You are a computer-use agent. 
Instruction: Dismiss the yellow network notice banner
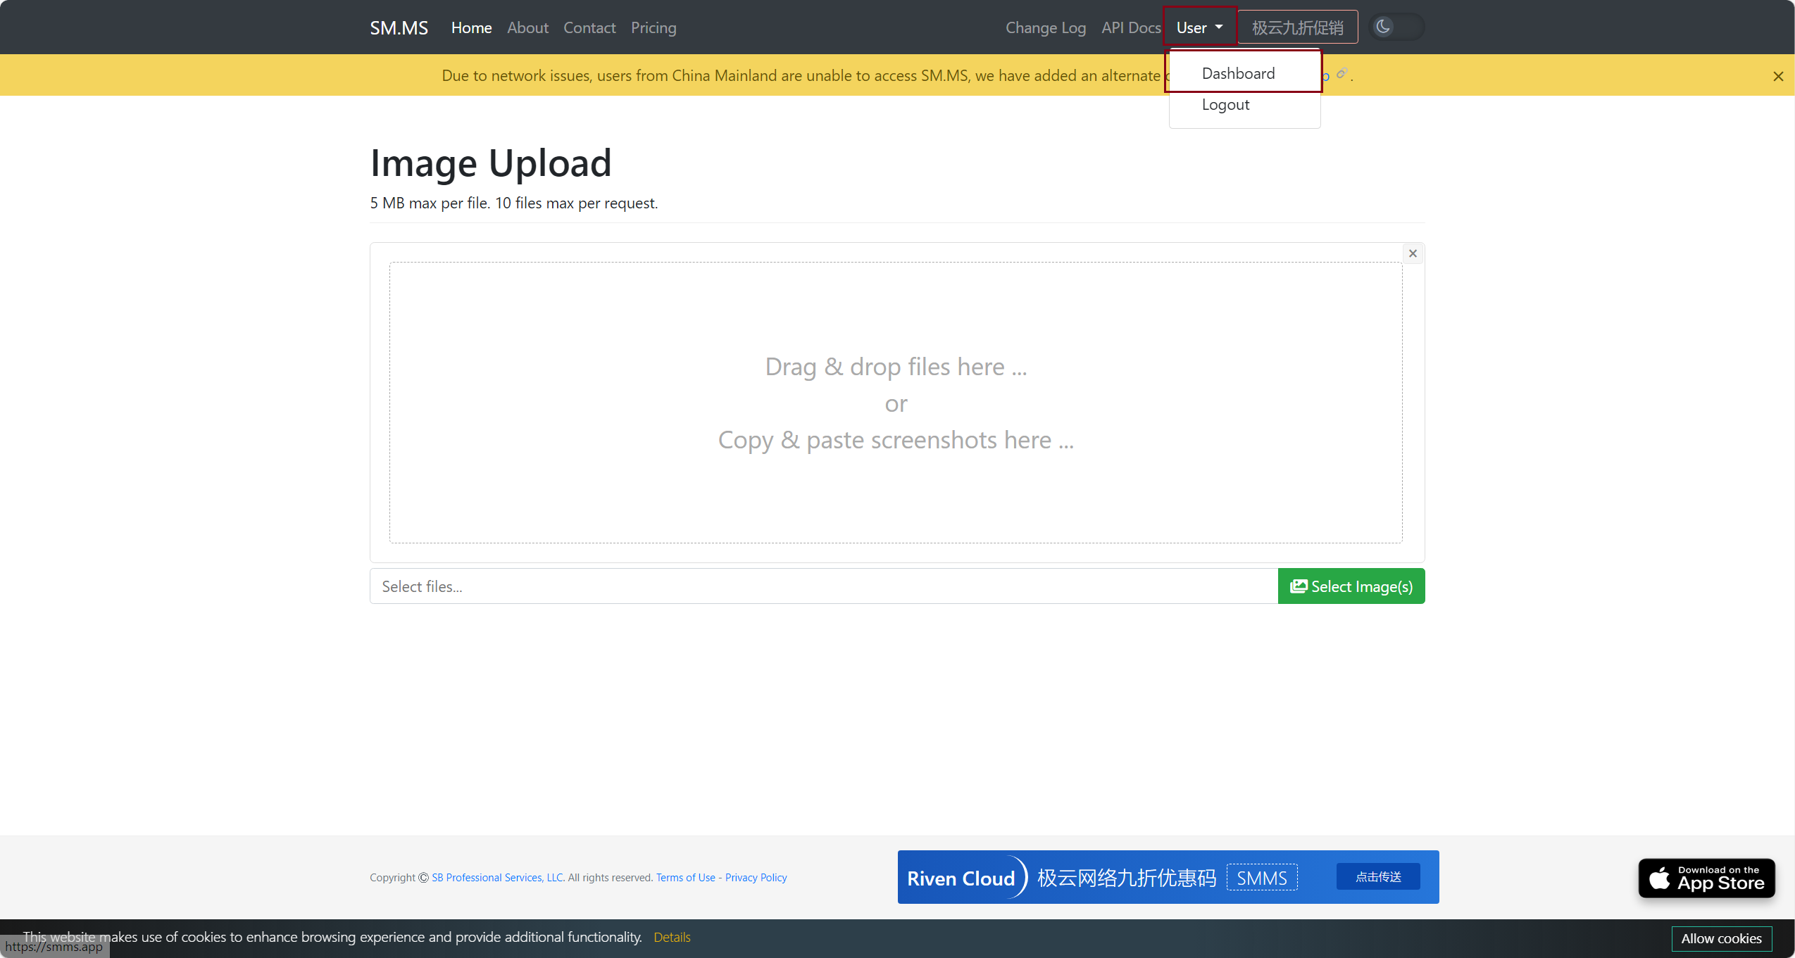[x=1778, y=76]
